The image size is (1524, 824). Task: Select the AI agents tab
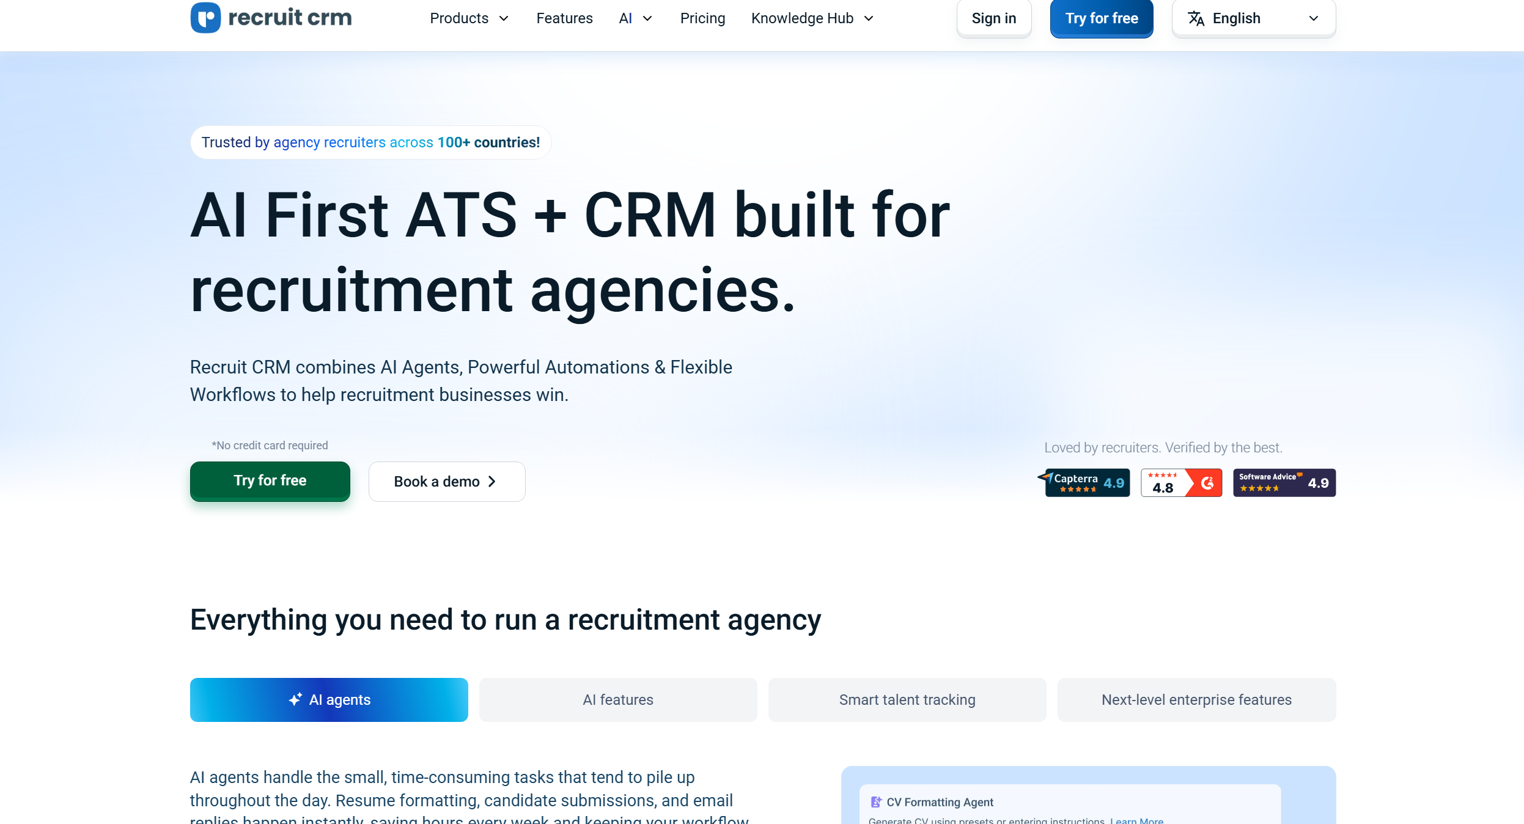(329, 700)
